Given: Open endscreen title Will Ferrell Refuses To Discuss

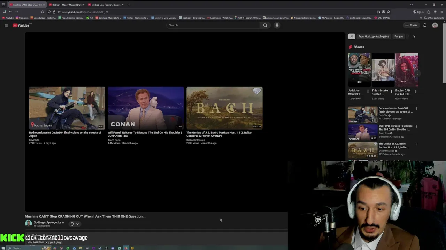Looking at the screenshot, I should [x=145, y=134].
